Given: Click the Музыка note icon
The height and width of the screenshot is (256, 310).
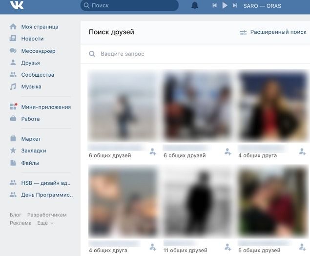Looking at the screenshot, I should click(x=13, y=86).
